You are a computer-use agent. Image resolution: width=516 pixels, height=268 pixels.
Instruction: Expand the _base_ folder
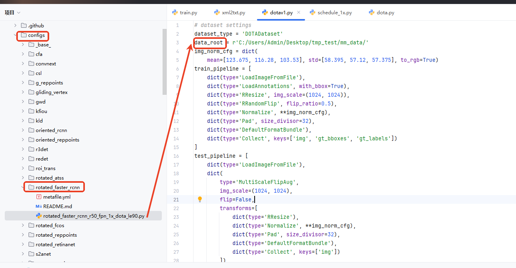23,44
